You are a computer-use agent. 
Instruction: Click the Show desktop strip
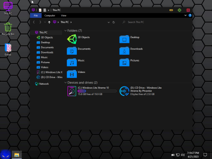click(x=211, y=155)
